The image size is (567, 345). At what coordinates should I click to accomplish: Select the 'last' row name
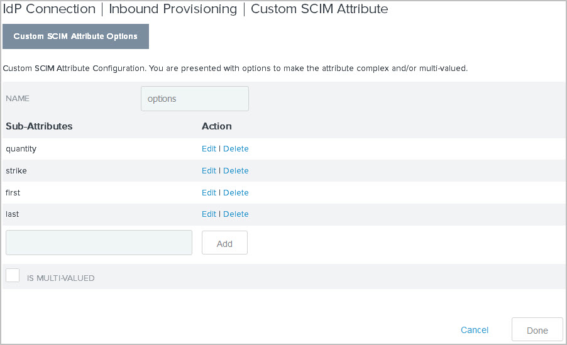13,214
